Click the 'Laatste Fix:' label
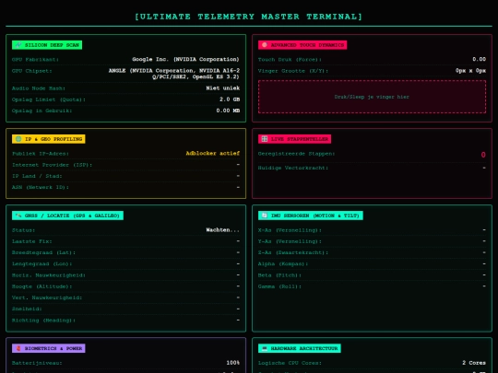498x373 pixels. click(x=31, y=241)
